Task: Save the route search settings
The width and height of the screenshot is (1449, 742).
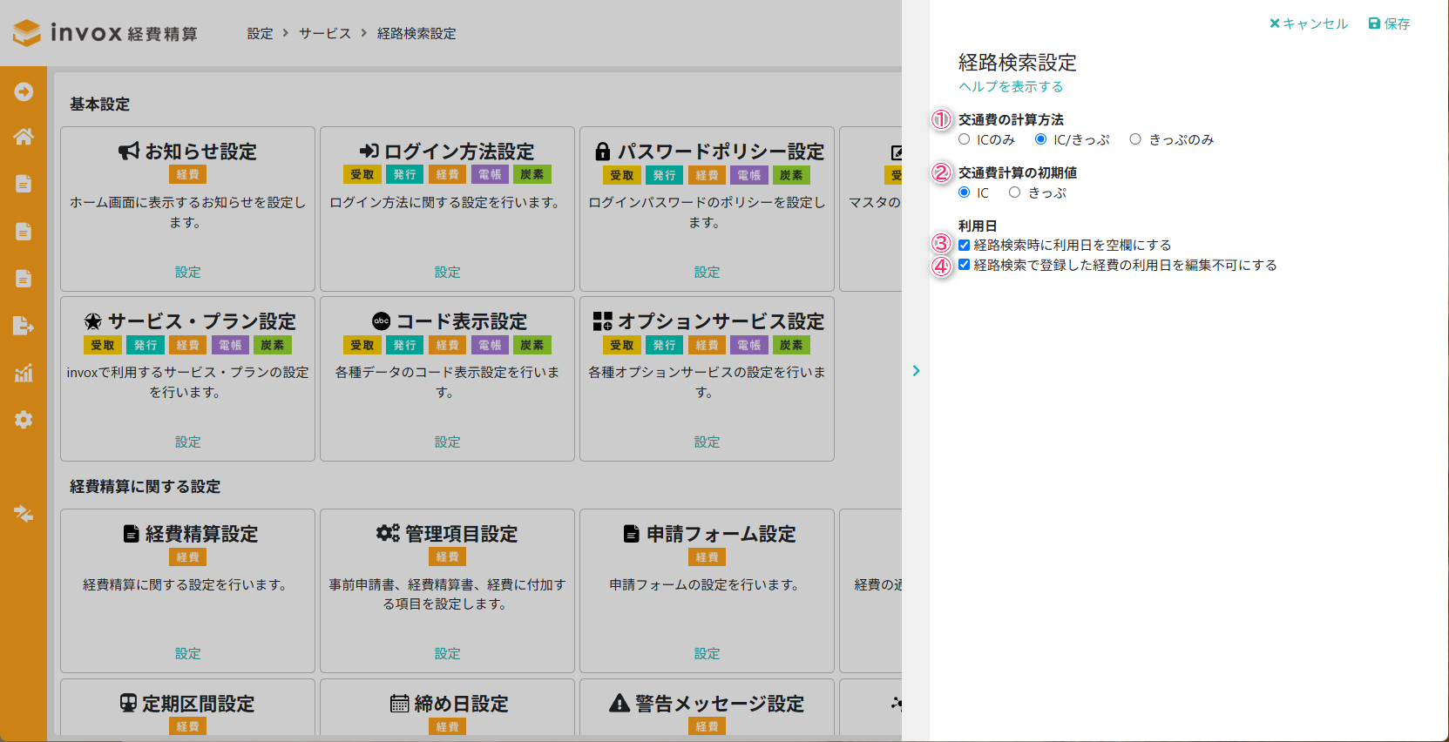Action: tap(1389, 24)
